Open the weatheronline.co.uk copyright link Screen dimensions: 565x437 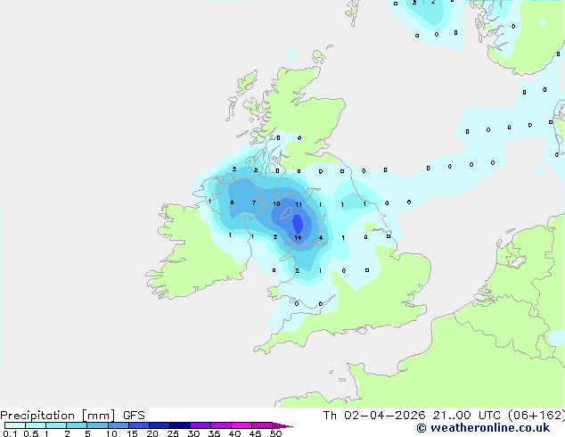(483, 428)
